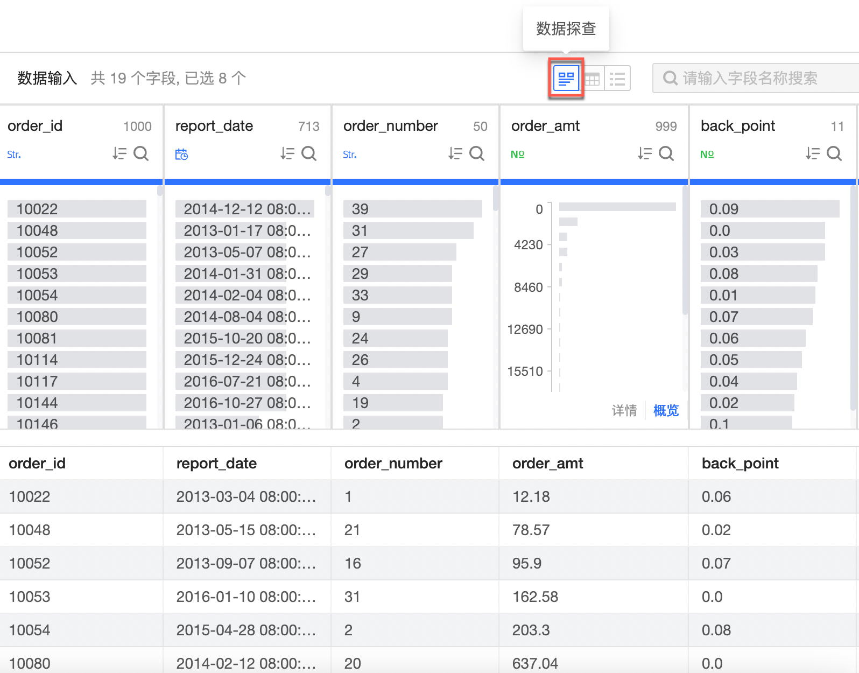The height and width of the screenshot is (673, 859).
Task: Open the 详情 details view for order_amt
Action: click(624, 410)
